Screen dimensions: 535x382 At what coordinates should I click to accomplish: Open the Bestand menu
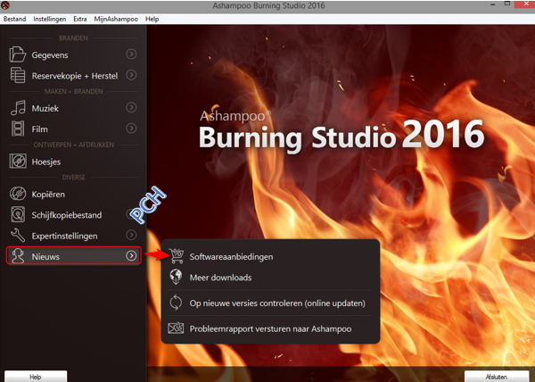coord(14,19)
